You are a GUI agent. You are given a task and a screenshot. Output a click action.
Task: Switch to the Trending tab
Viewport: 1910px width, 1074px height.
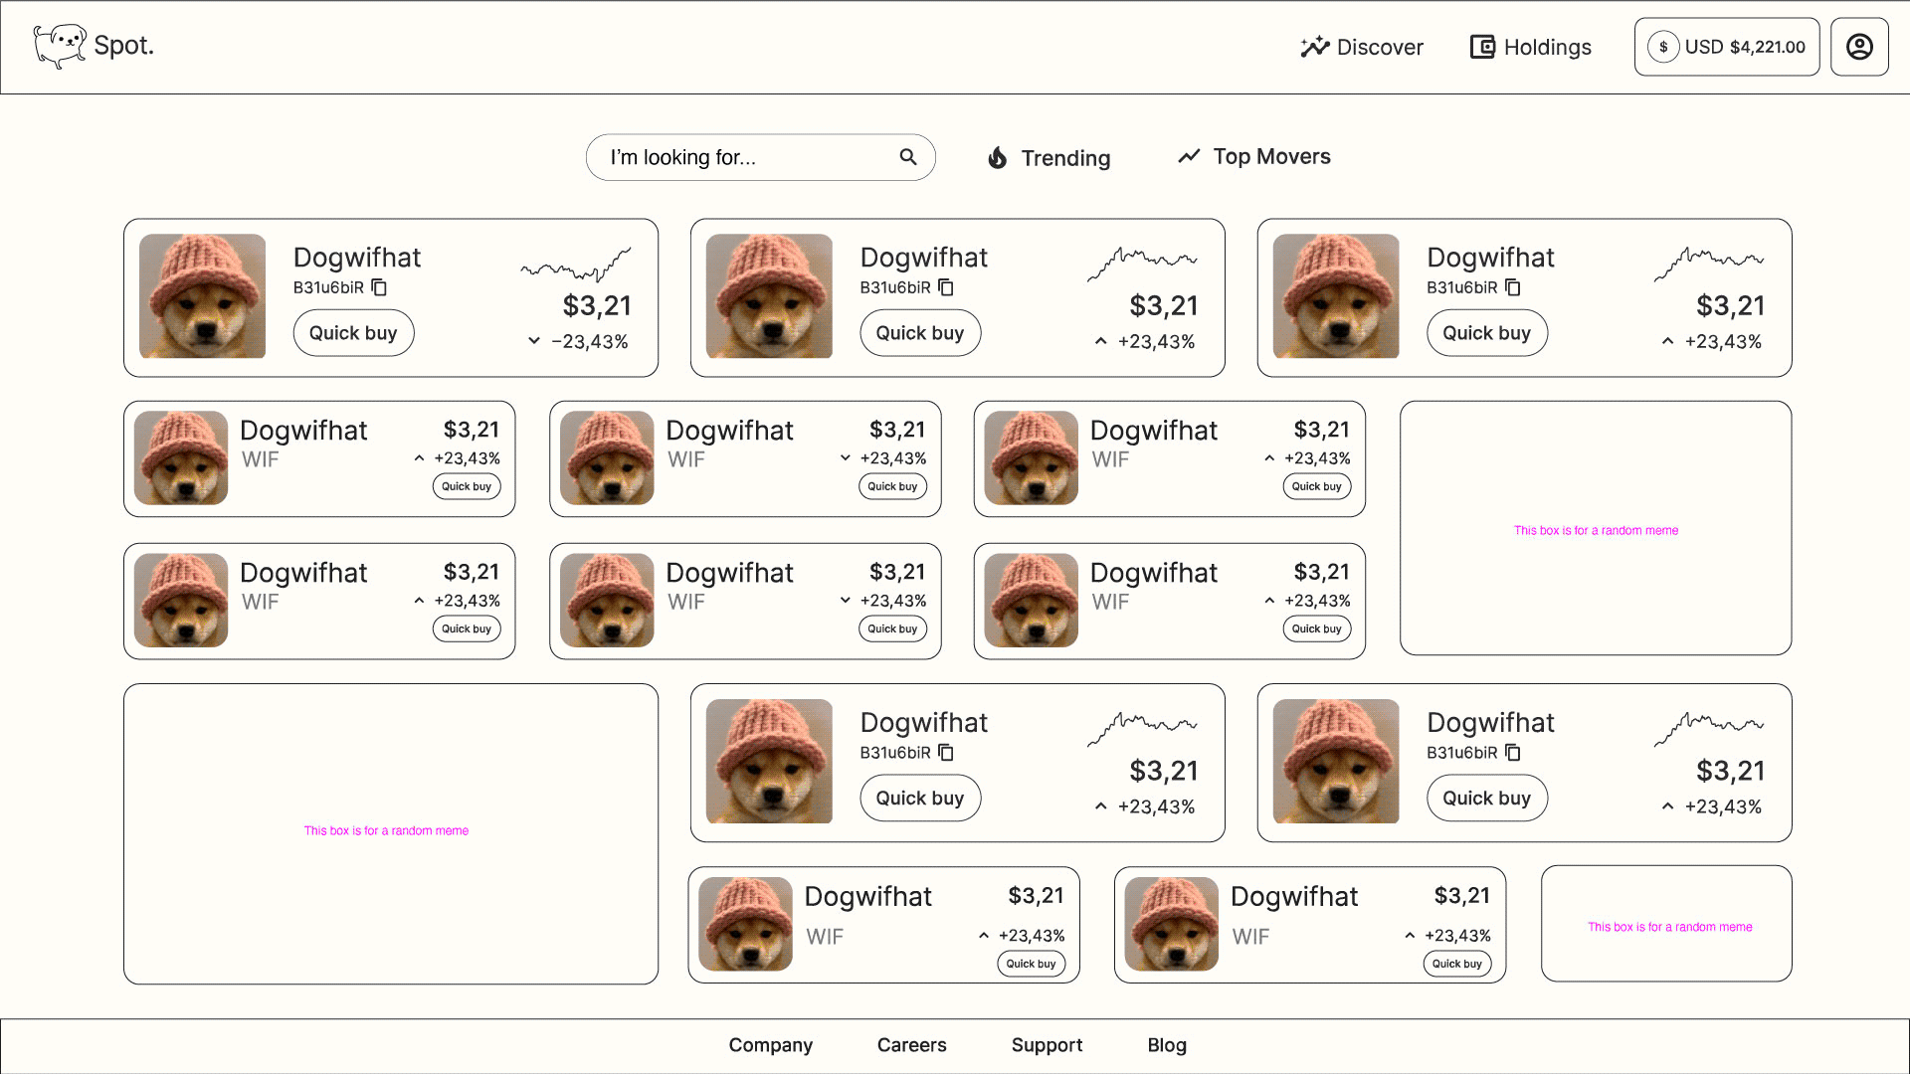pyautogui.click(x=1064, y=158)
